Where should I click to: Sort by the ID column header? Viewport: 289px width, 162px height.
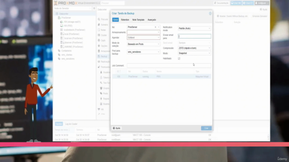click(x=118, y=72)
